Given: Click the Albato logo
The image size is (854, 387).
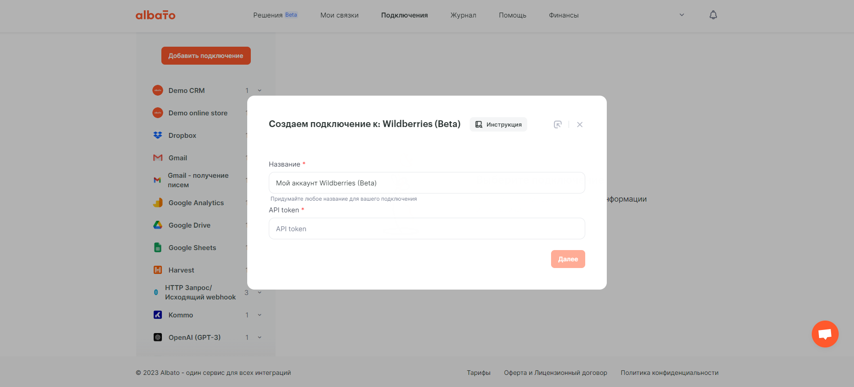Looking at the screenshot, I should point(156,15).
